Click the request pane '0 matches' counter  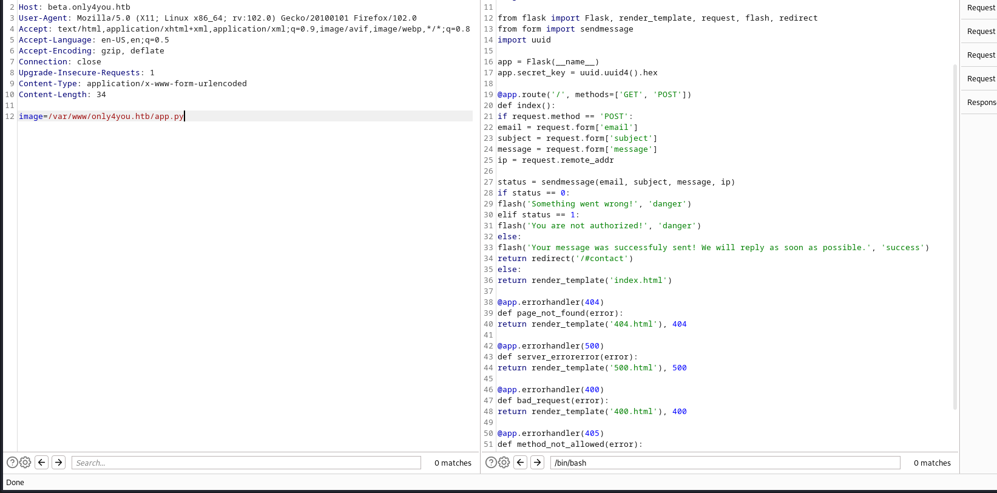tap(453, 463)
